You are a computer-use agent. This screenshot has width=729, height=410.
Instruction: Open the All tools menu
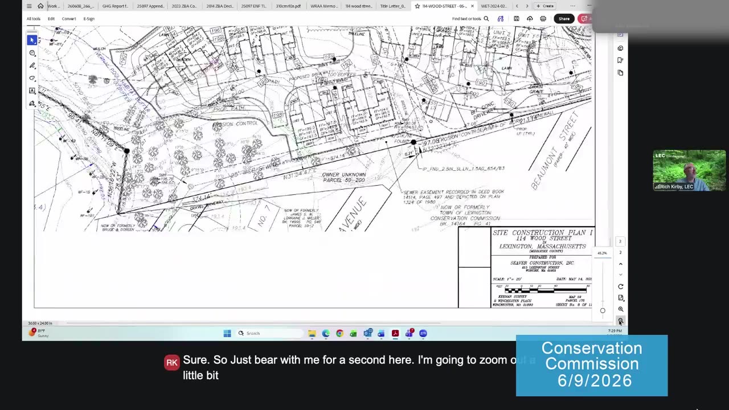(34, 18)
